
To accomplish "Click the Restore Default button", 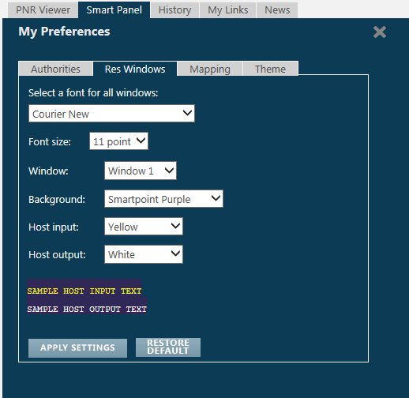I will coord(168,347).
